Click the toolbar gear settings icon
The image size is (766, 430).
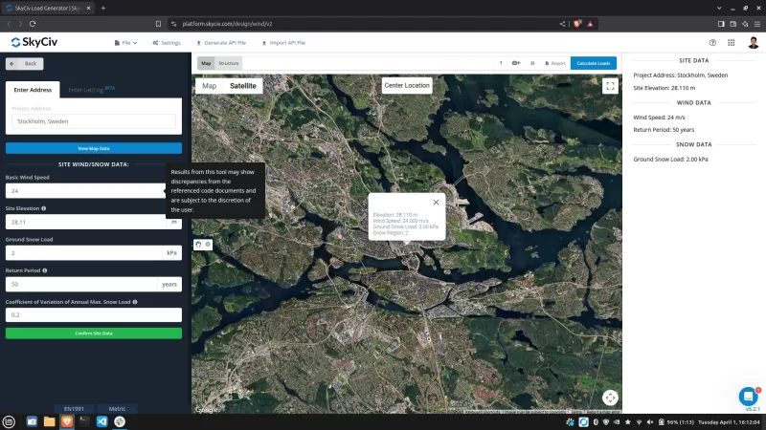click(x=532, y=63)
